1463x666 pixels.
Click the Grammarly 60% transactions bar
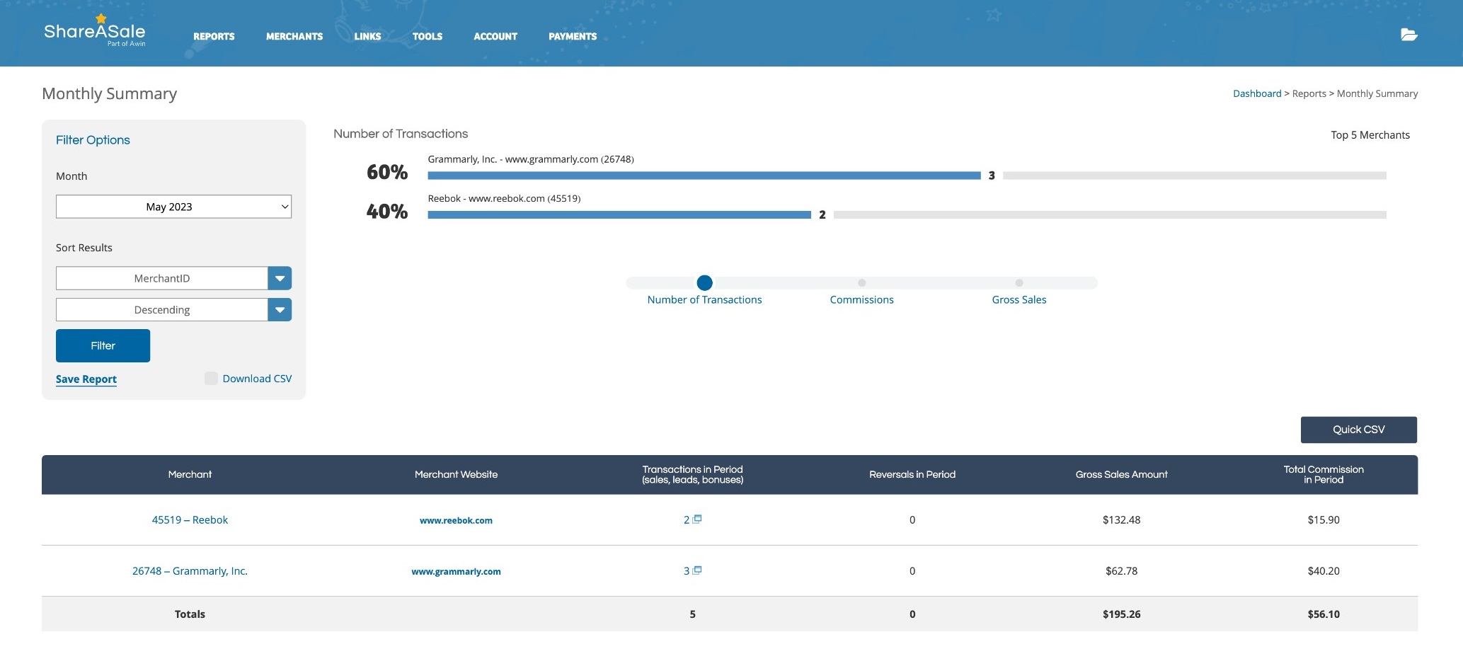coord(704,176)
